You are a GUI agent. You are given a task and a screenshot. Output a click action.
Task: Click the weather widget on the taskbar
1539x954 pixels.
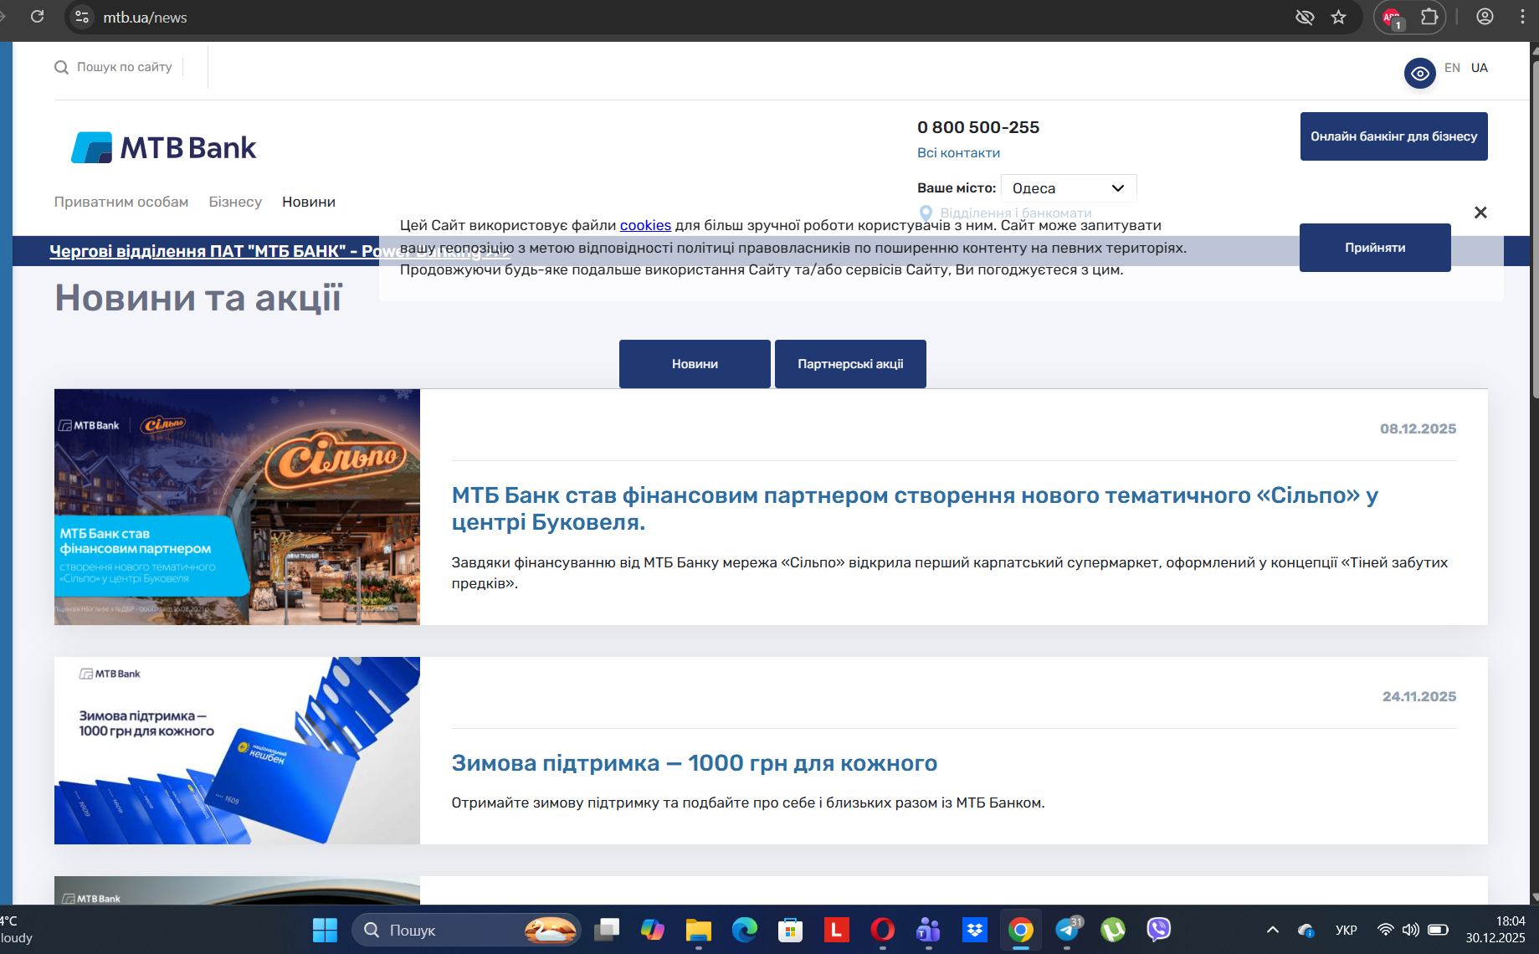(16, 930)
